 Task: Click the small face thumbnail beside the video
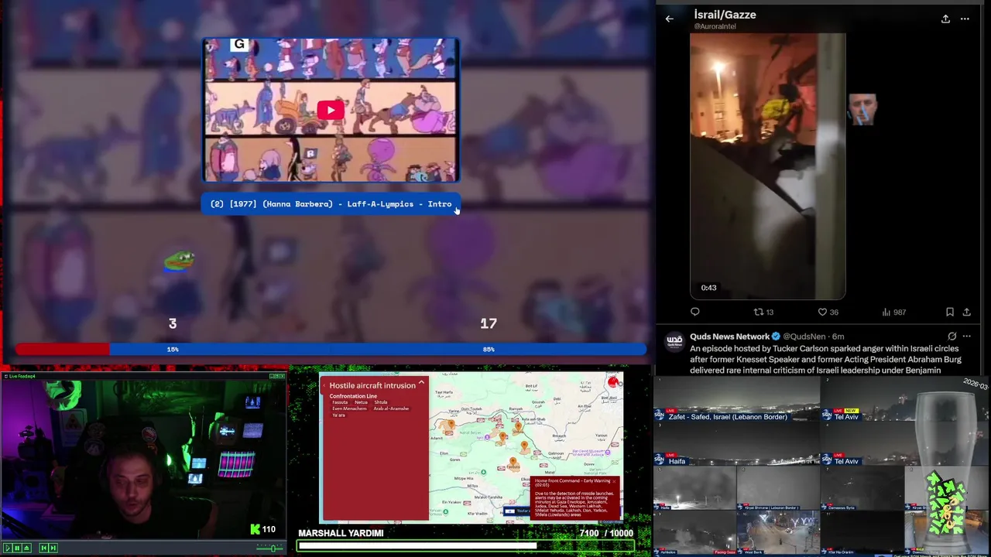862,109
